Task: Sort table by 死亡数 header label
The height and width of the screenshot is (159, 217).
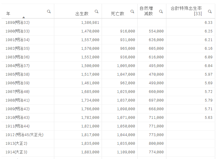Action: pos(117,14)
